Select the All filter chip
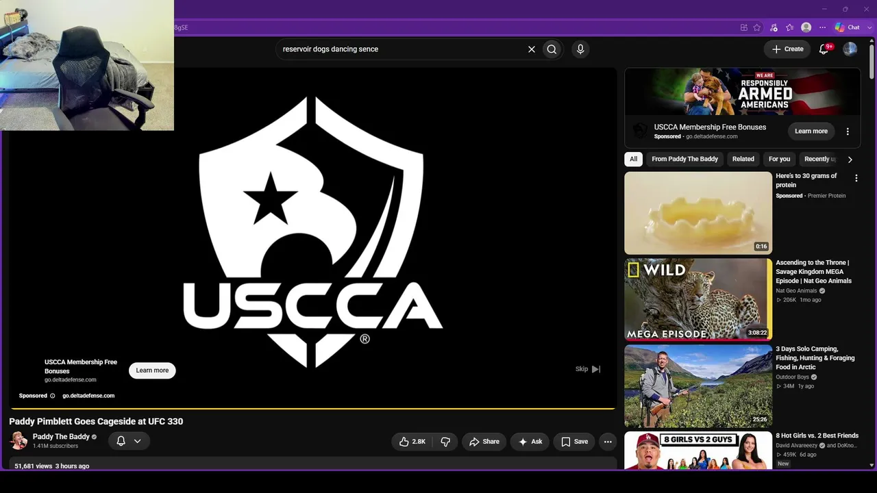This screenshot has height=493, width=877. 634,159
